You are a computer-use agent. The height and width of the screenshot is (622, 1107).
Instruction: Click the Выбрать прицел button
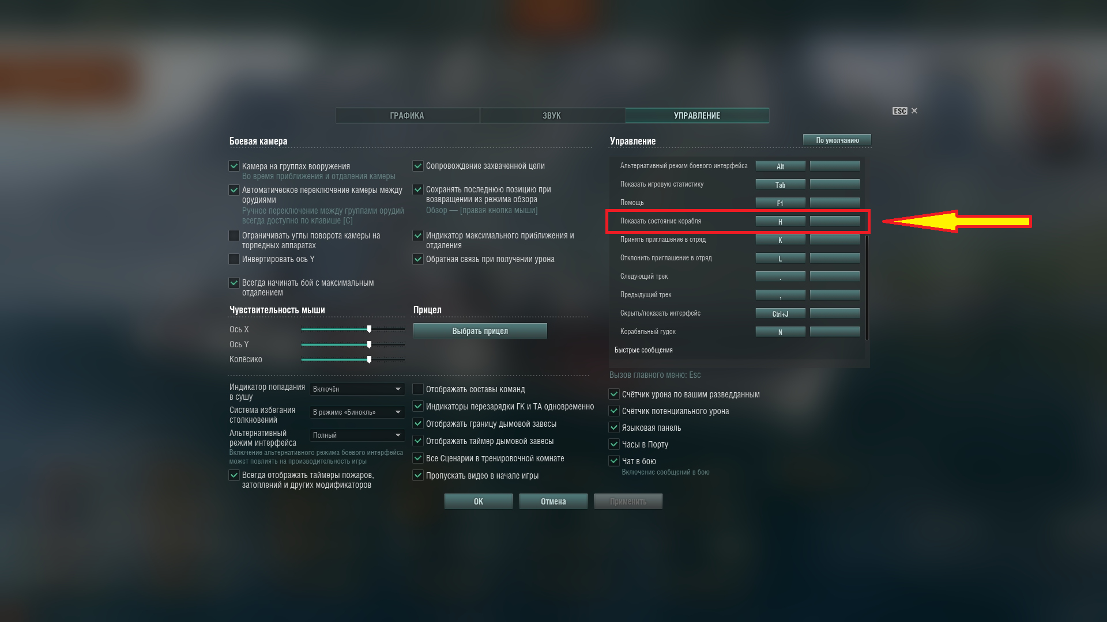[x=480, y=331]
